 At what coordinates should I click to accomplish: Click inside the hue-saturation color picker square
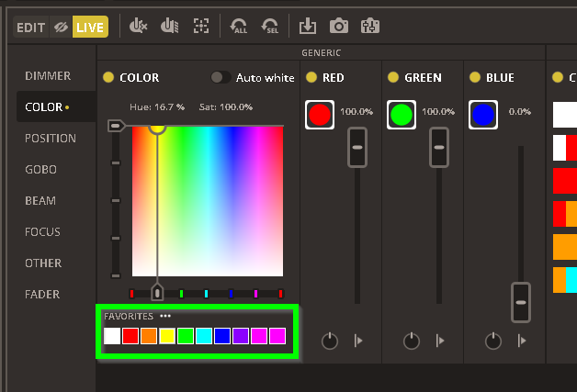[208, 201]
